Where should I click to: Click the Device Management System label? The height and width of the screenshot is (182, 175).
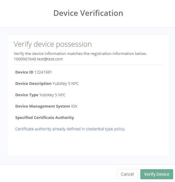point(43,106)
